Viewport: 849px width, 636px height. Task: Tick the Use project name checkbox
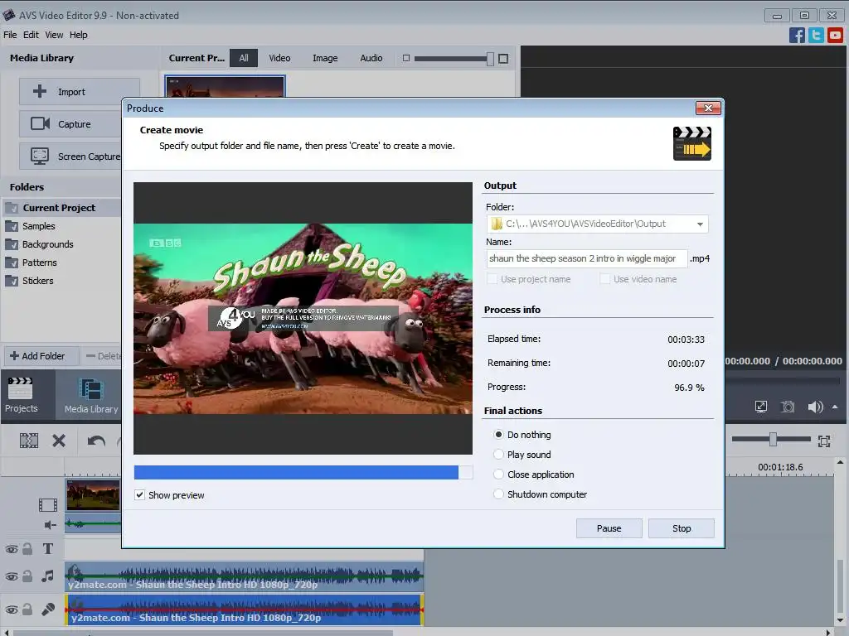tap(492, 279)
